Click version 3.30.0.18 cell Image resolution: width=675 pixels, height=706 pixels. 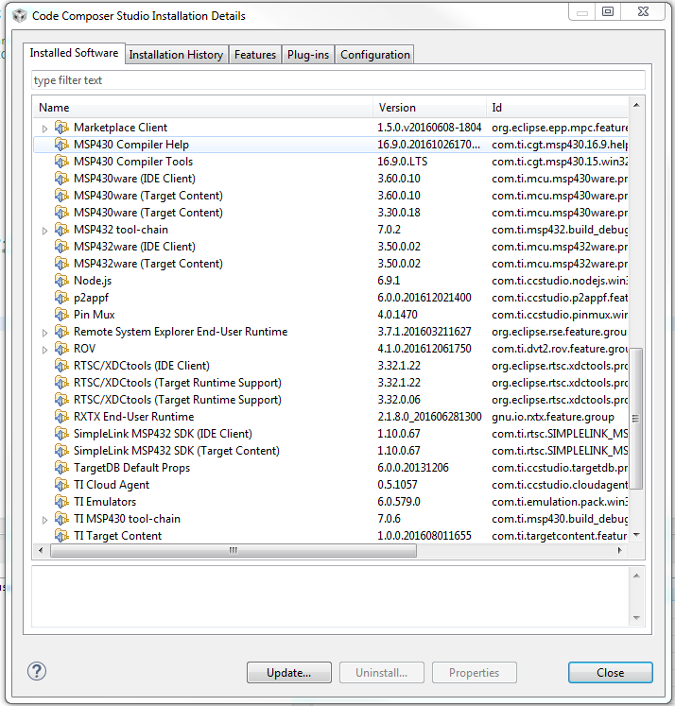[399, 213]
